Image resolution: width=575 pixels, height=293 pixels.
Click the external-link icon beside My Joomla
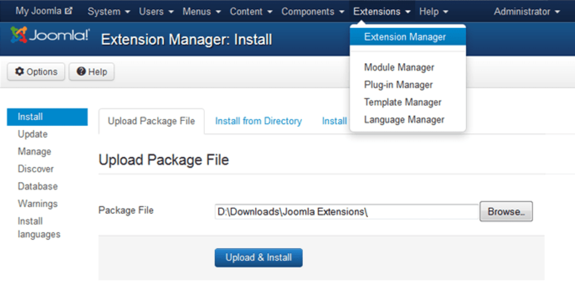pos(68,11)
